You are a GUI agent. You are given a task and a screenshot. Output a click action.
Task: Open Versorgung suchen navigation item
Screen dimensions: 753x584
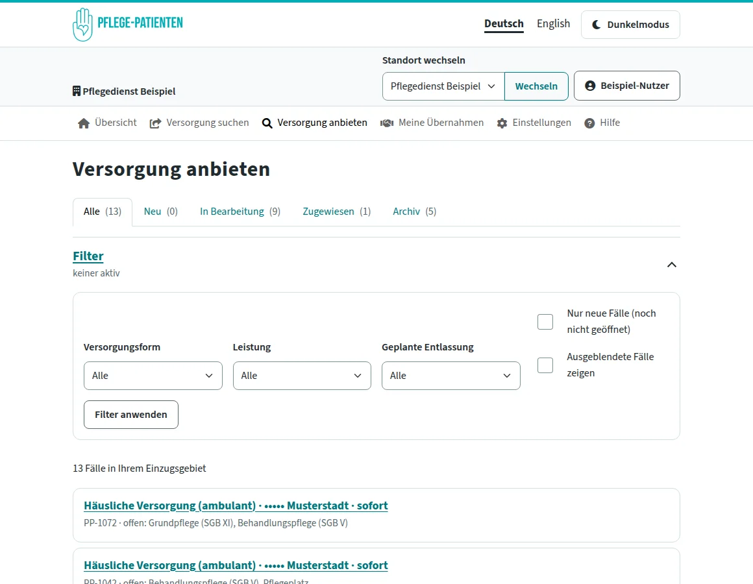199,123
